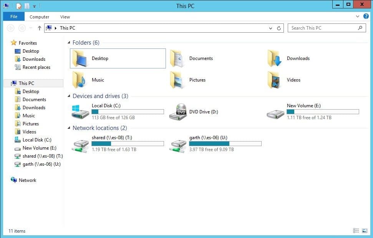Open the Customize Quick Access Toolbar dropdown
This screenshot has width=373, height=238.
point(34,7)
